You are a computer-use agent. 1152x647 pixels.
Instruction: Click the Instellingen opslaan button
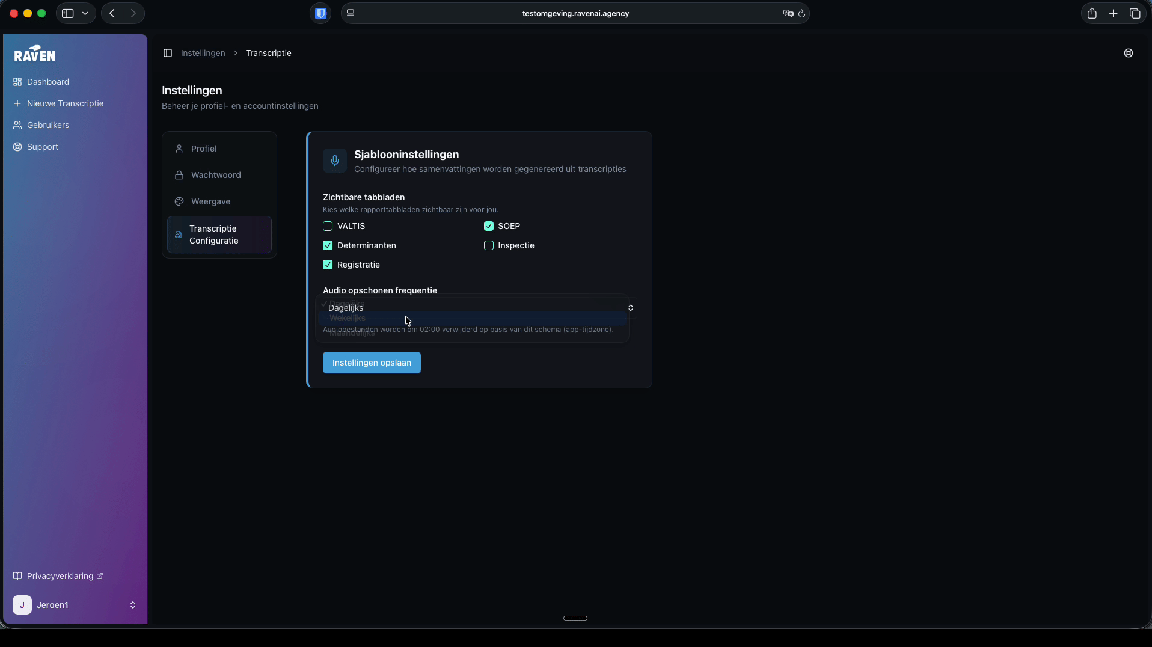coord(372,363)
